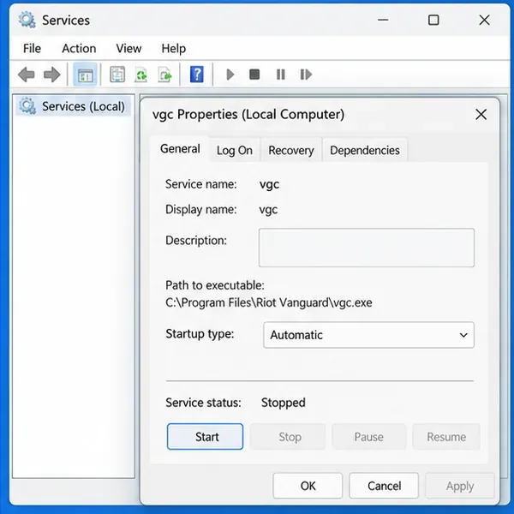
Task: Open the Action menu
Action: click(79, 49)
